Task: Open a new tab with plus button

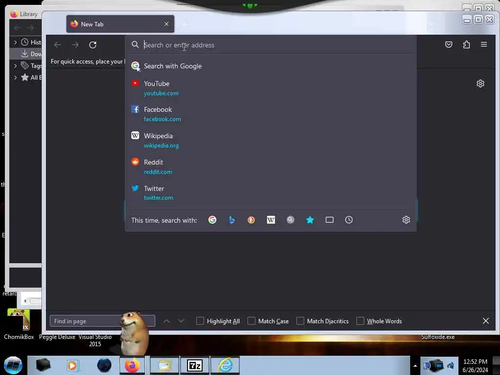Action: 185,24
